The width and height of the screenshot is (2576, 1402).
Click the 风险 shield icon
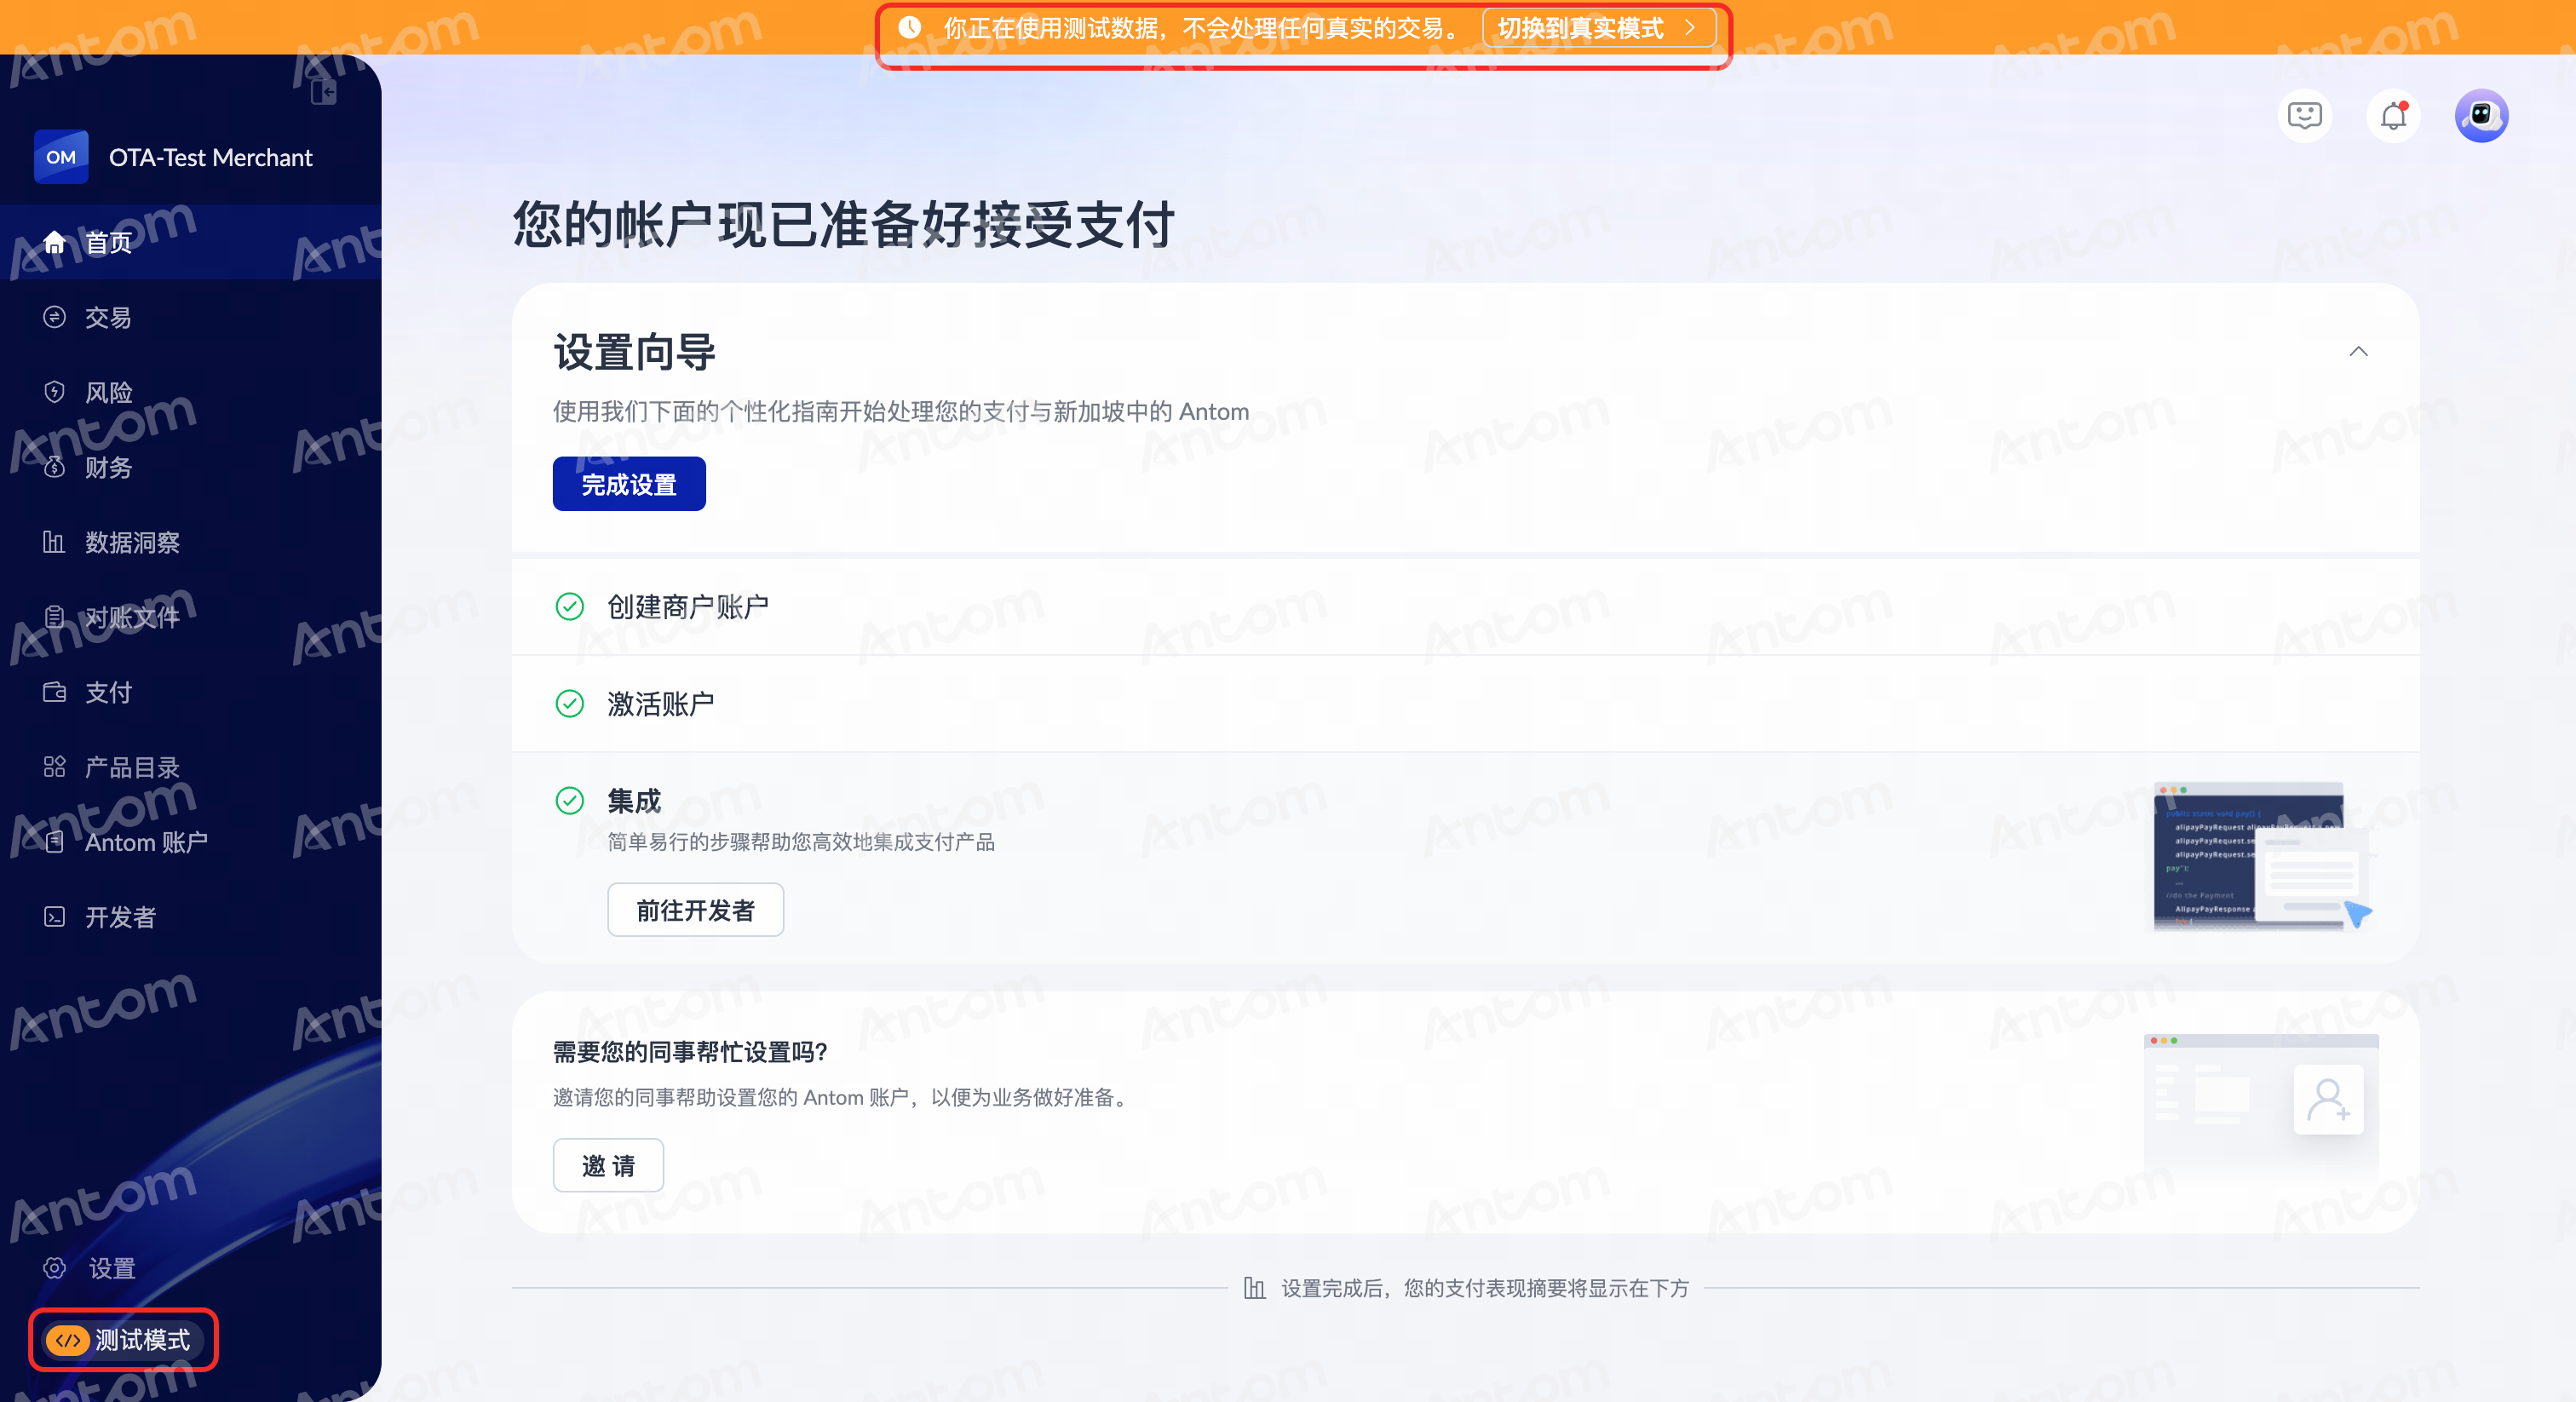55,392
